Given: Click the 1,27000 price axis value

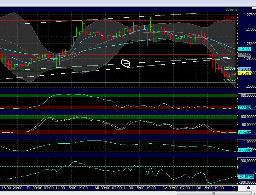Looking at the screenshot, I should (250, 29).
